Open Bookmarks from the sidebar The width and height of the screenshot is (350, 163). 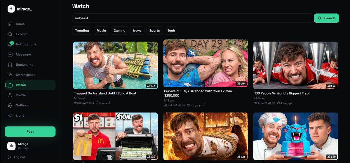[30, 65]
